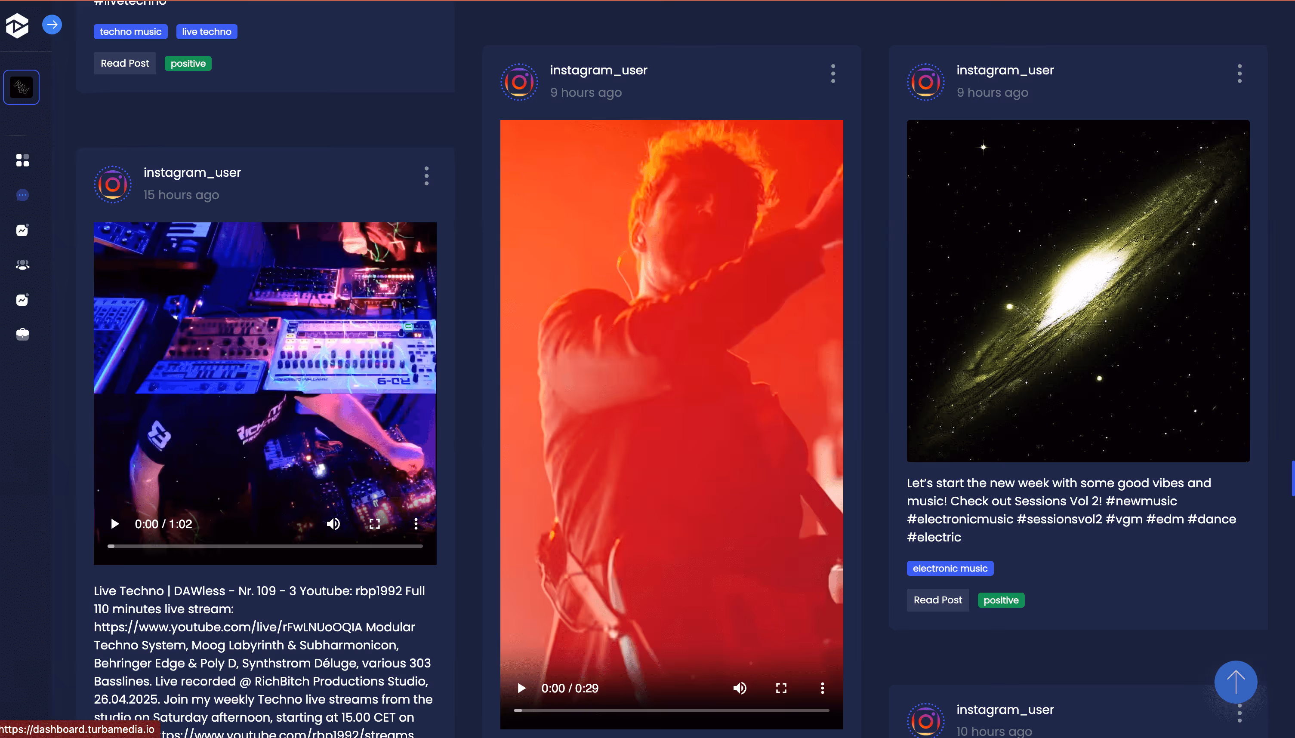
Task: Click '15 hours ago' timestamp
Action: 182,195
